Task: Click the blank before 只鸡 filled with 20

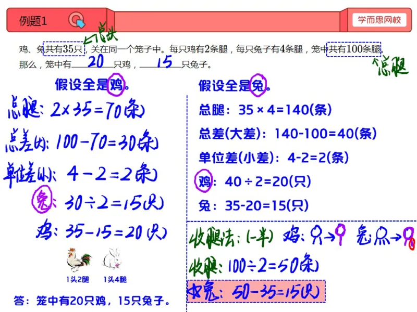Action: pyautogui.click(x=92, y=62)
